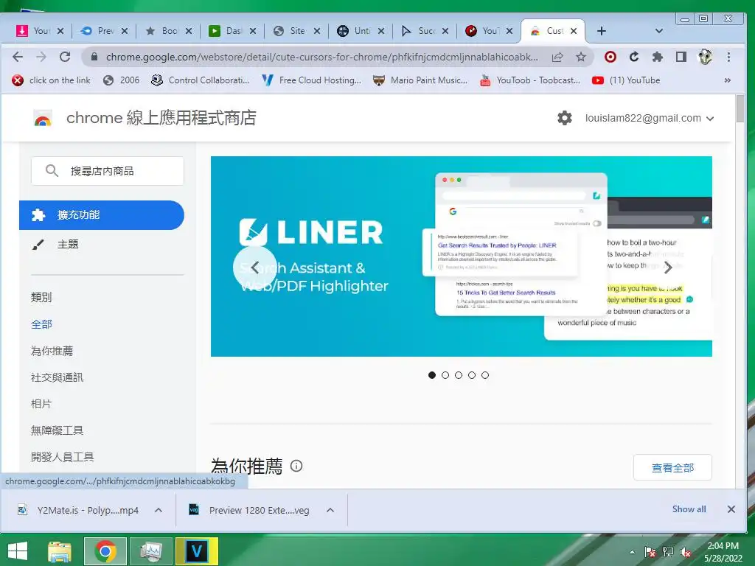755x566 pixels.
Task: Open the Mario Paint Music bookmark
Action: [420, 80]
